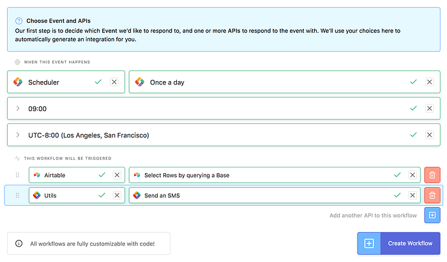
Task: Remove the Airtable API selection
Action: 117,175
